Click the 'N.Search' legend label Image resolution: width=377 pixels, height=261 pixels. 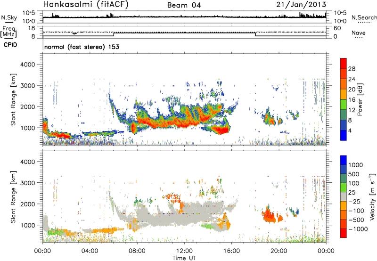pyautogui.click(x=364, y=17)
